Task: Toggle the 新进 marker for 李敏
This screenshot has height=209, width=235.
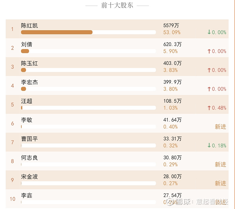Action: pos(221,127)
